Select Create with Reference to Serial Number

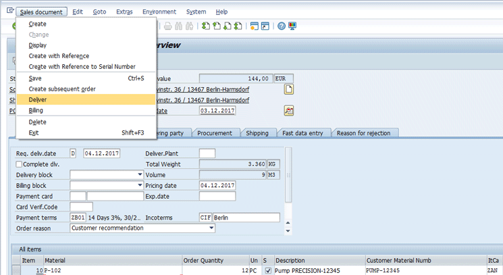(x=86, y=66)
